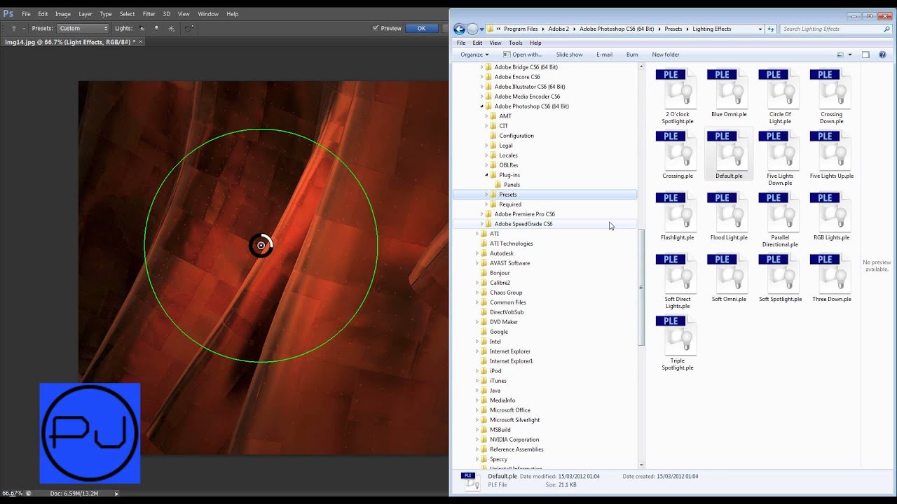Viewport: 897px width, 504px height.
Task: Open the Explorer View menu
Action: tap(495, 43)
